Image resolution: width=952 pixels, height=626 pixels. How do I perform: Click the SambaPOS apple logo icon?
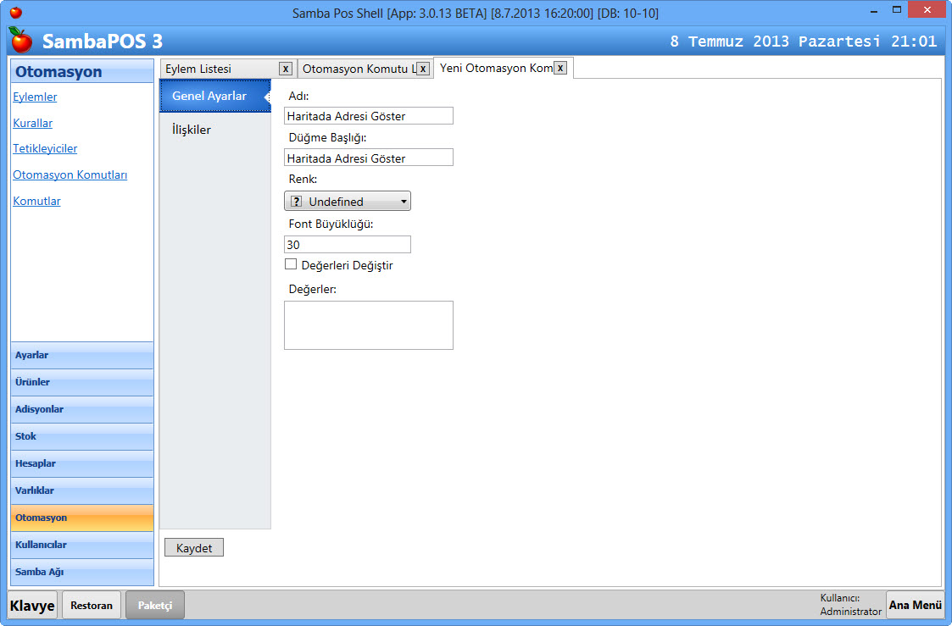[x=21, y=40]
